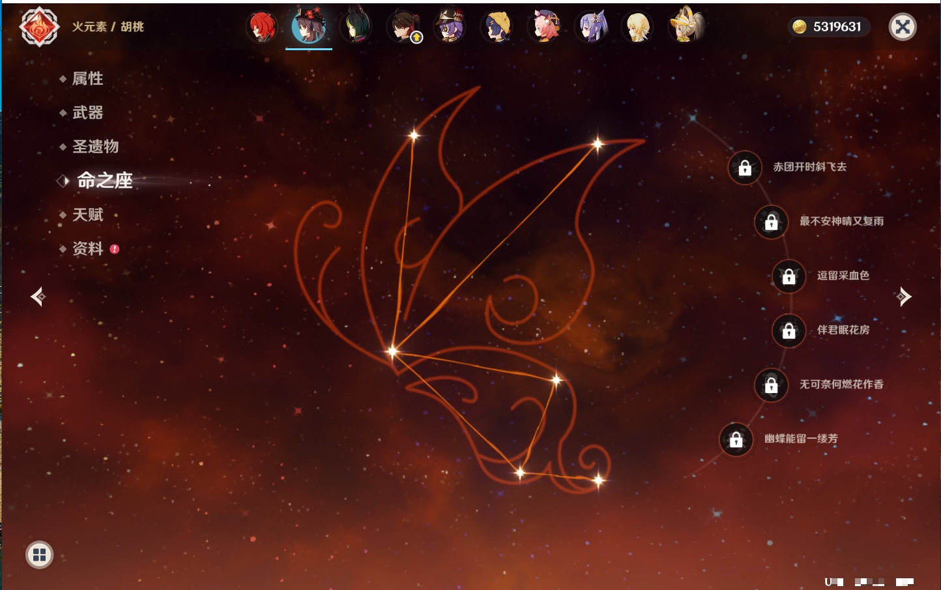Select the Hu Tao avatar with flower hat

tap(309, 26)
